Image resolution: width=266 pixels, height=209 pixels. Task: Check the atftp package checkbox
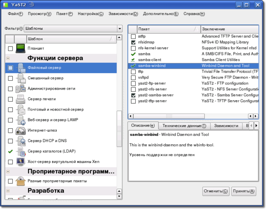(133, 36)
